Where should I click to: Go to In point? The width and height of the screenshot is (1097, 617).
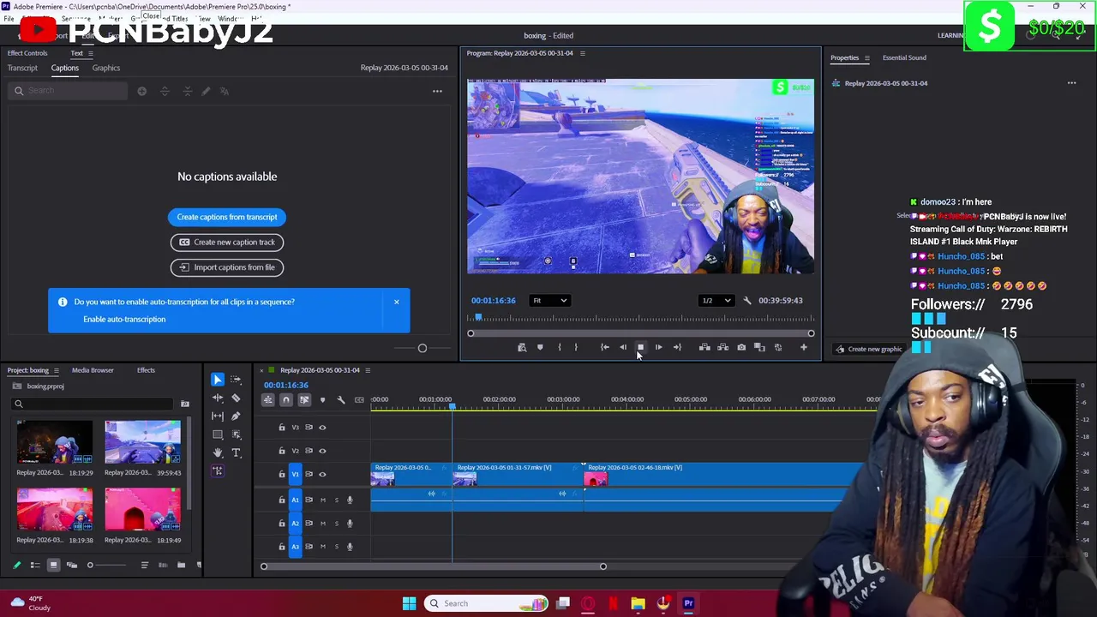click(604, 347)
